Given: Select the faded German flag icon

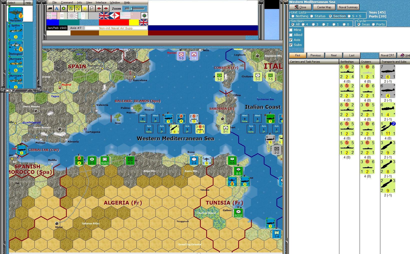Looking at the screenshot, I should pos(51,16).
